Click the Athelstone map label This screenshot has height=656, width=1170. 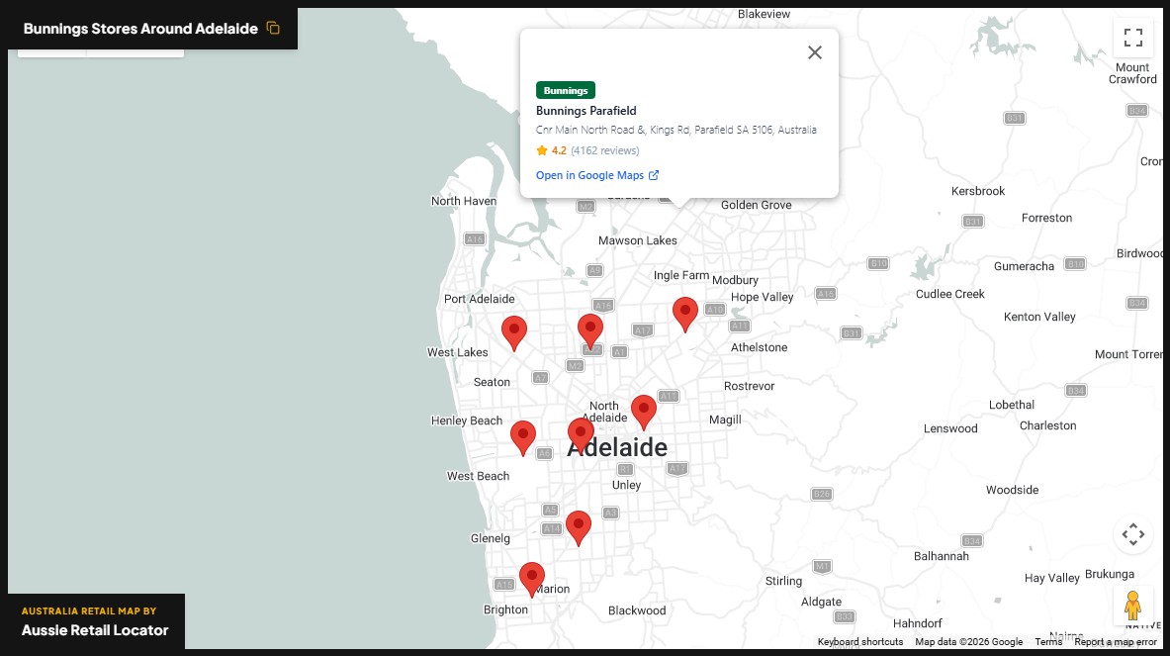click(x=759, y=347)
